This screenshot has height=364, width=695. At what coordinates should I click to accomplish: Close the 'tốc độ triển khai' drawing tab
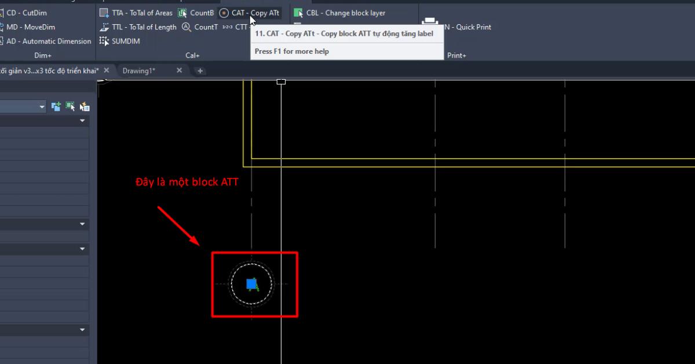tap(107, 70)
